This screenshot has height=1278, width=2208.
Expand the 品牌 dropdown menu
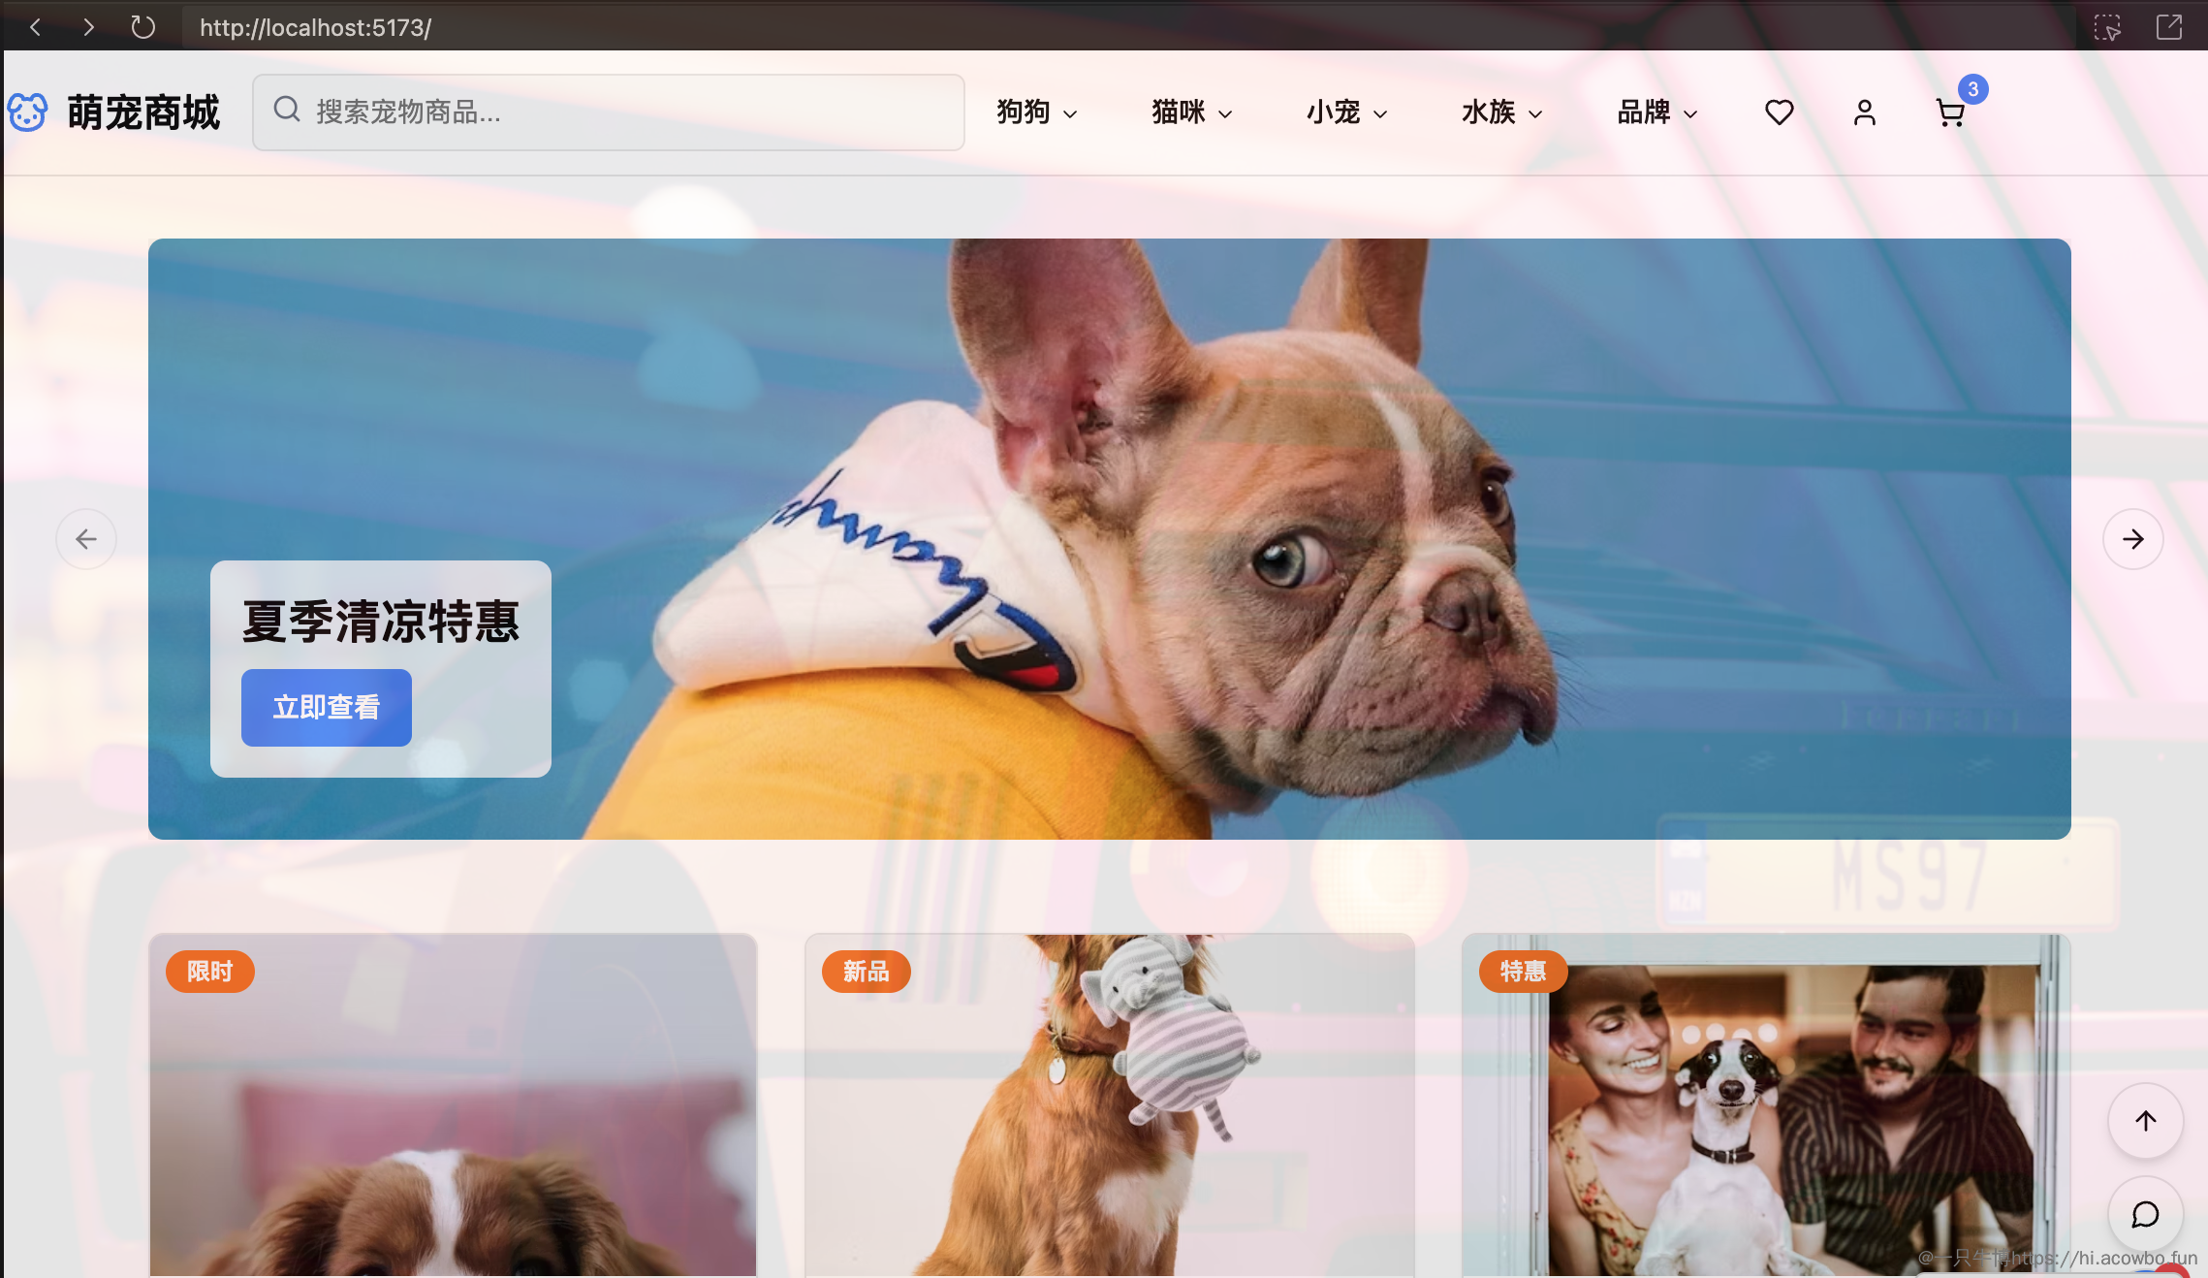tap(1657, 112)
